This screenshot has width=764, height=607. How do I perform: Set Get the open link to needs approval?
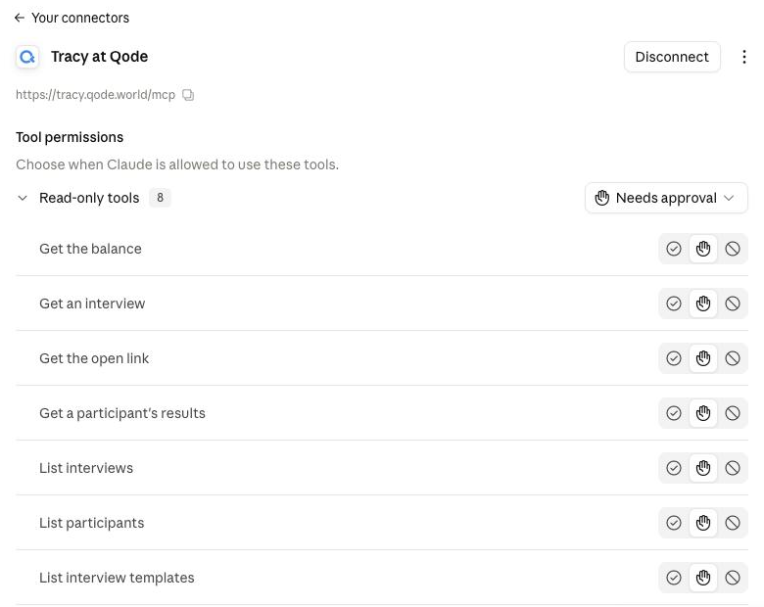703,358
